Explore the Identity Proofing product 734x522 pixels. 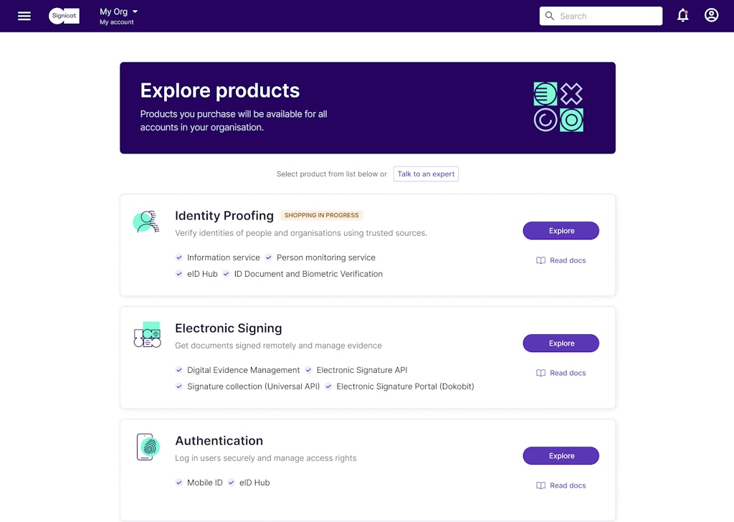point(561,231)
